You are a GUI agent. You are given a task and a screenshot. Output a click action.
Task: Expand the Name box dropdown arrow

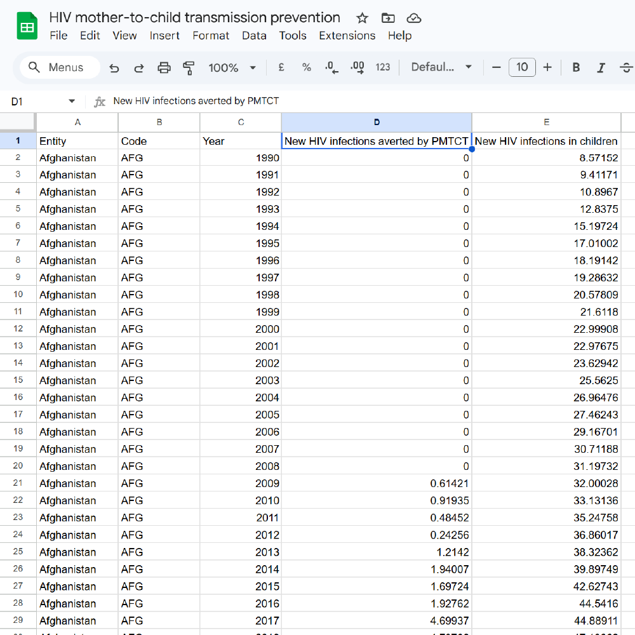point(72,101)
